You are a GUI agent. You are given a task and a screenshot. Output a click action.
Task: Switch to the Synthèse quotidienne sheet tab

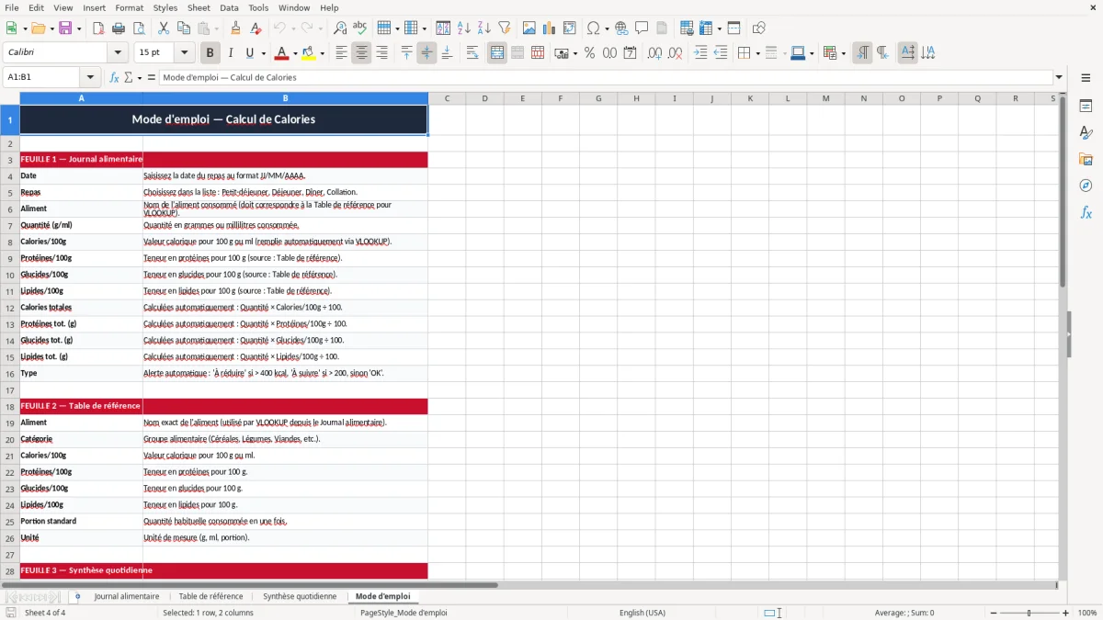(300, 596)
